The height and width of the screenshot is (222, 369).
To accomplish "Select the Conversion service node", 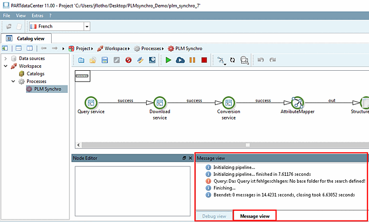I will click(x=228, y=103).
